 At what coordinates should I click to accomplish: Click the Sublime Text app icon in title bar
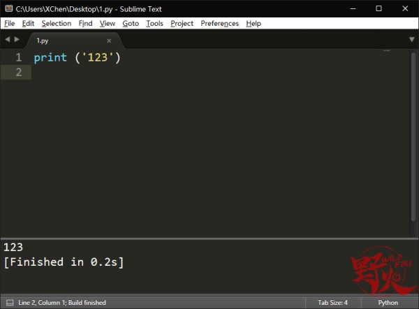pyautogui.click(x=9, y=9)
